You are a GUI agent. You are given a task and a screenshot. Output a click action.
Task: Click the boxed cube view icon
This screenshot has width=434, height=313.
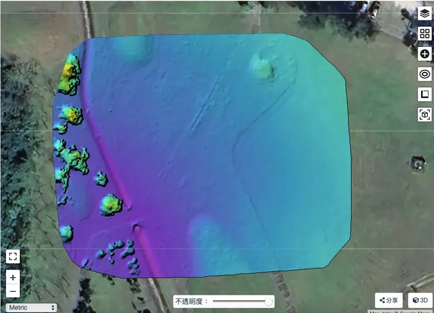click(x=425, y=114)
